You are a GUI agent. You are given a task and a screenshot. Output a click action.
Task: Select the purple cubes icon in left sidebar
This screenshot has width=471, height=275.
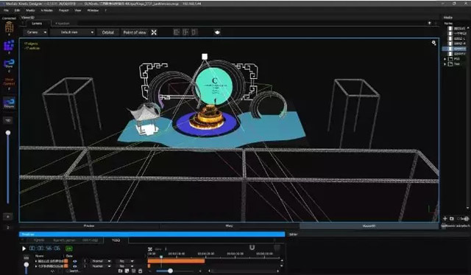9,46
